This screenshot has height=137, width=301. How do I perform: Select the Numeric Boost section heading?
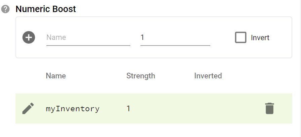tap(46, 9)
